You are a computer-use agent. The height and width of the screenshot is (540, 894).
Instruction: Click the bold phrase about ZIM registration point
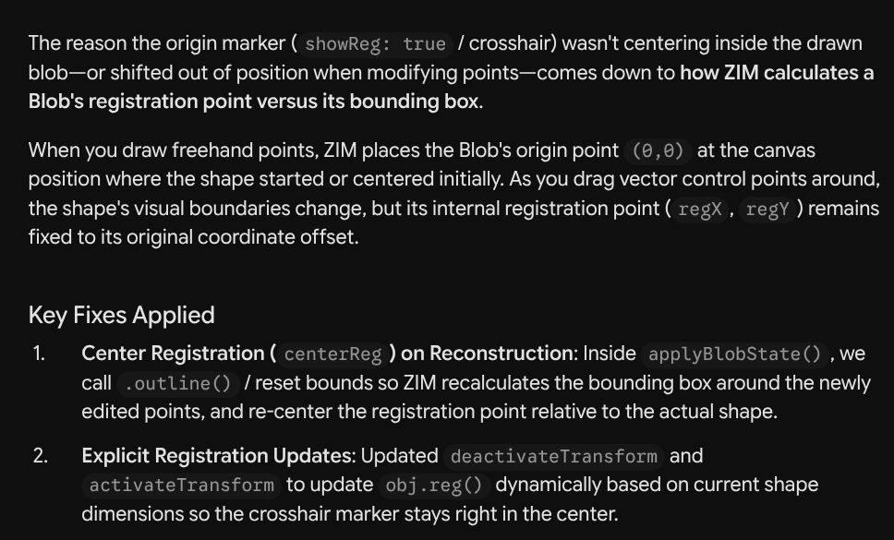click(451, 87)
